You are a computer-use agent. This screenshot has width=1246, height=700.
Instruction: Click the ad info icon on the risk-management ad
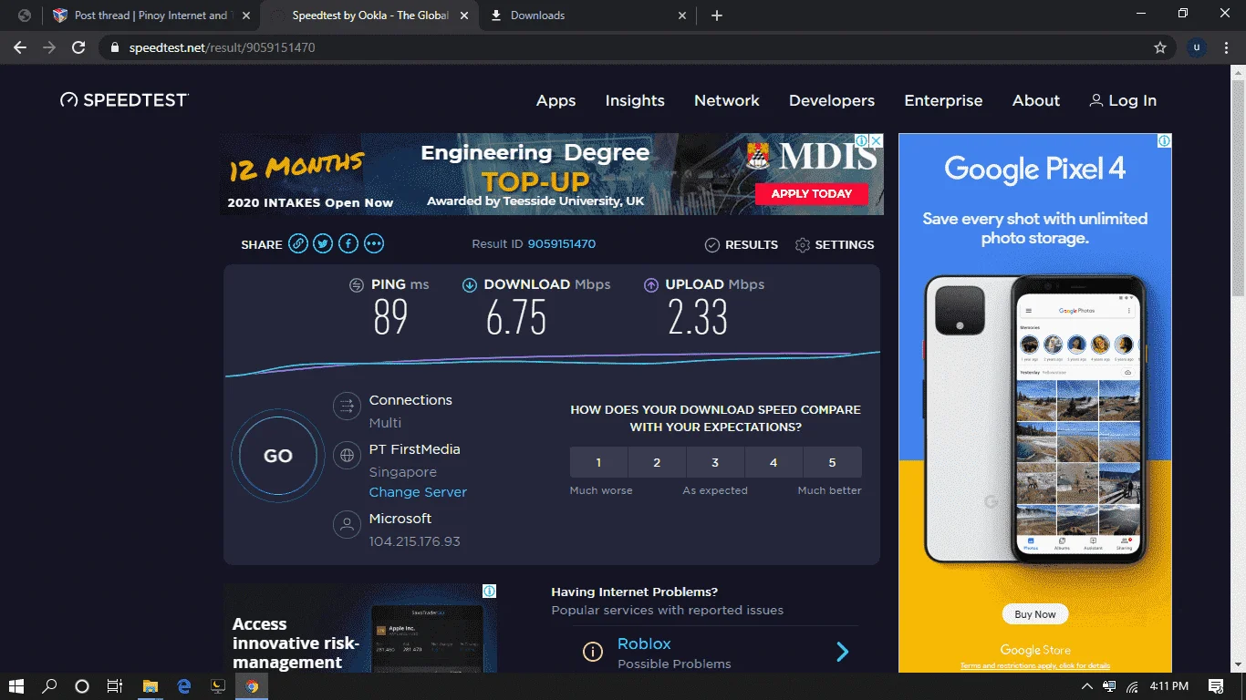(490, 592)
